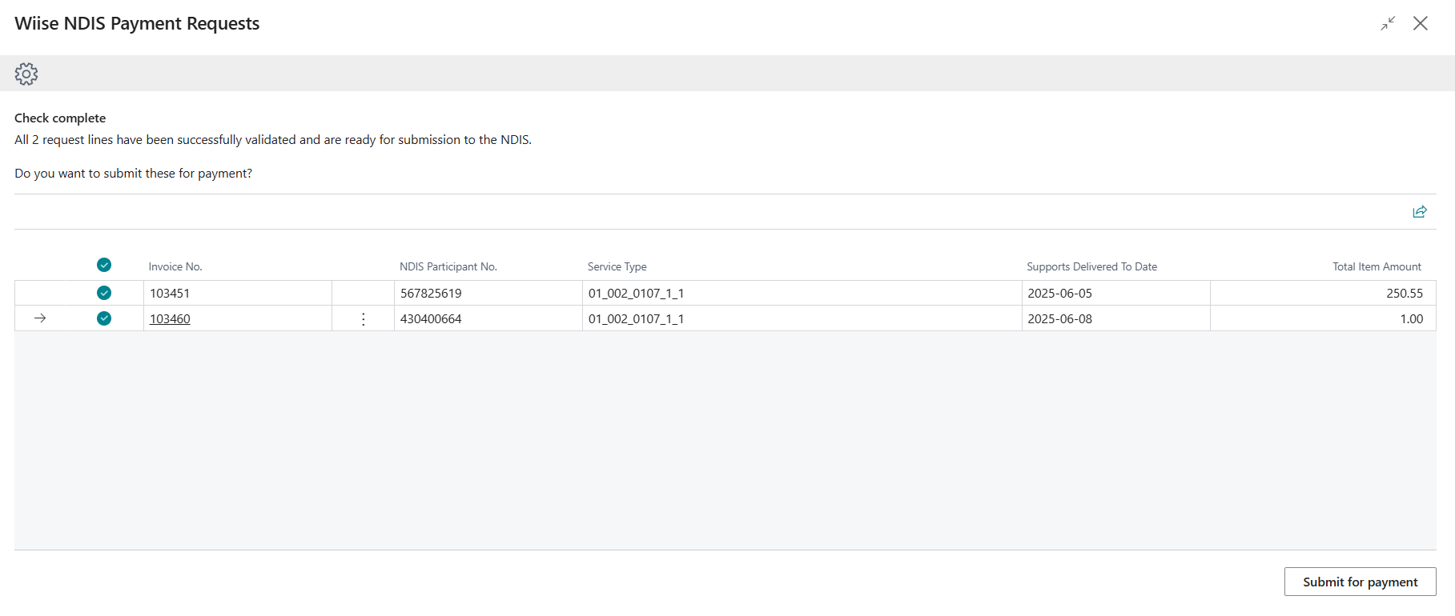1455x616 pixels.
Task: Open the three-dot menu for invoice 103460
Action: click(364, 318)
